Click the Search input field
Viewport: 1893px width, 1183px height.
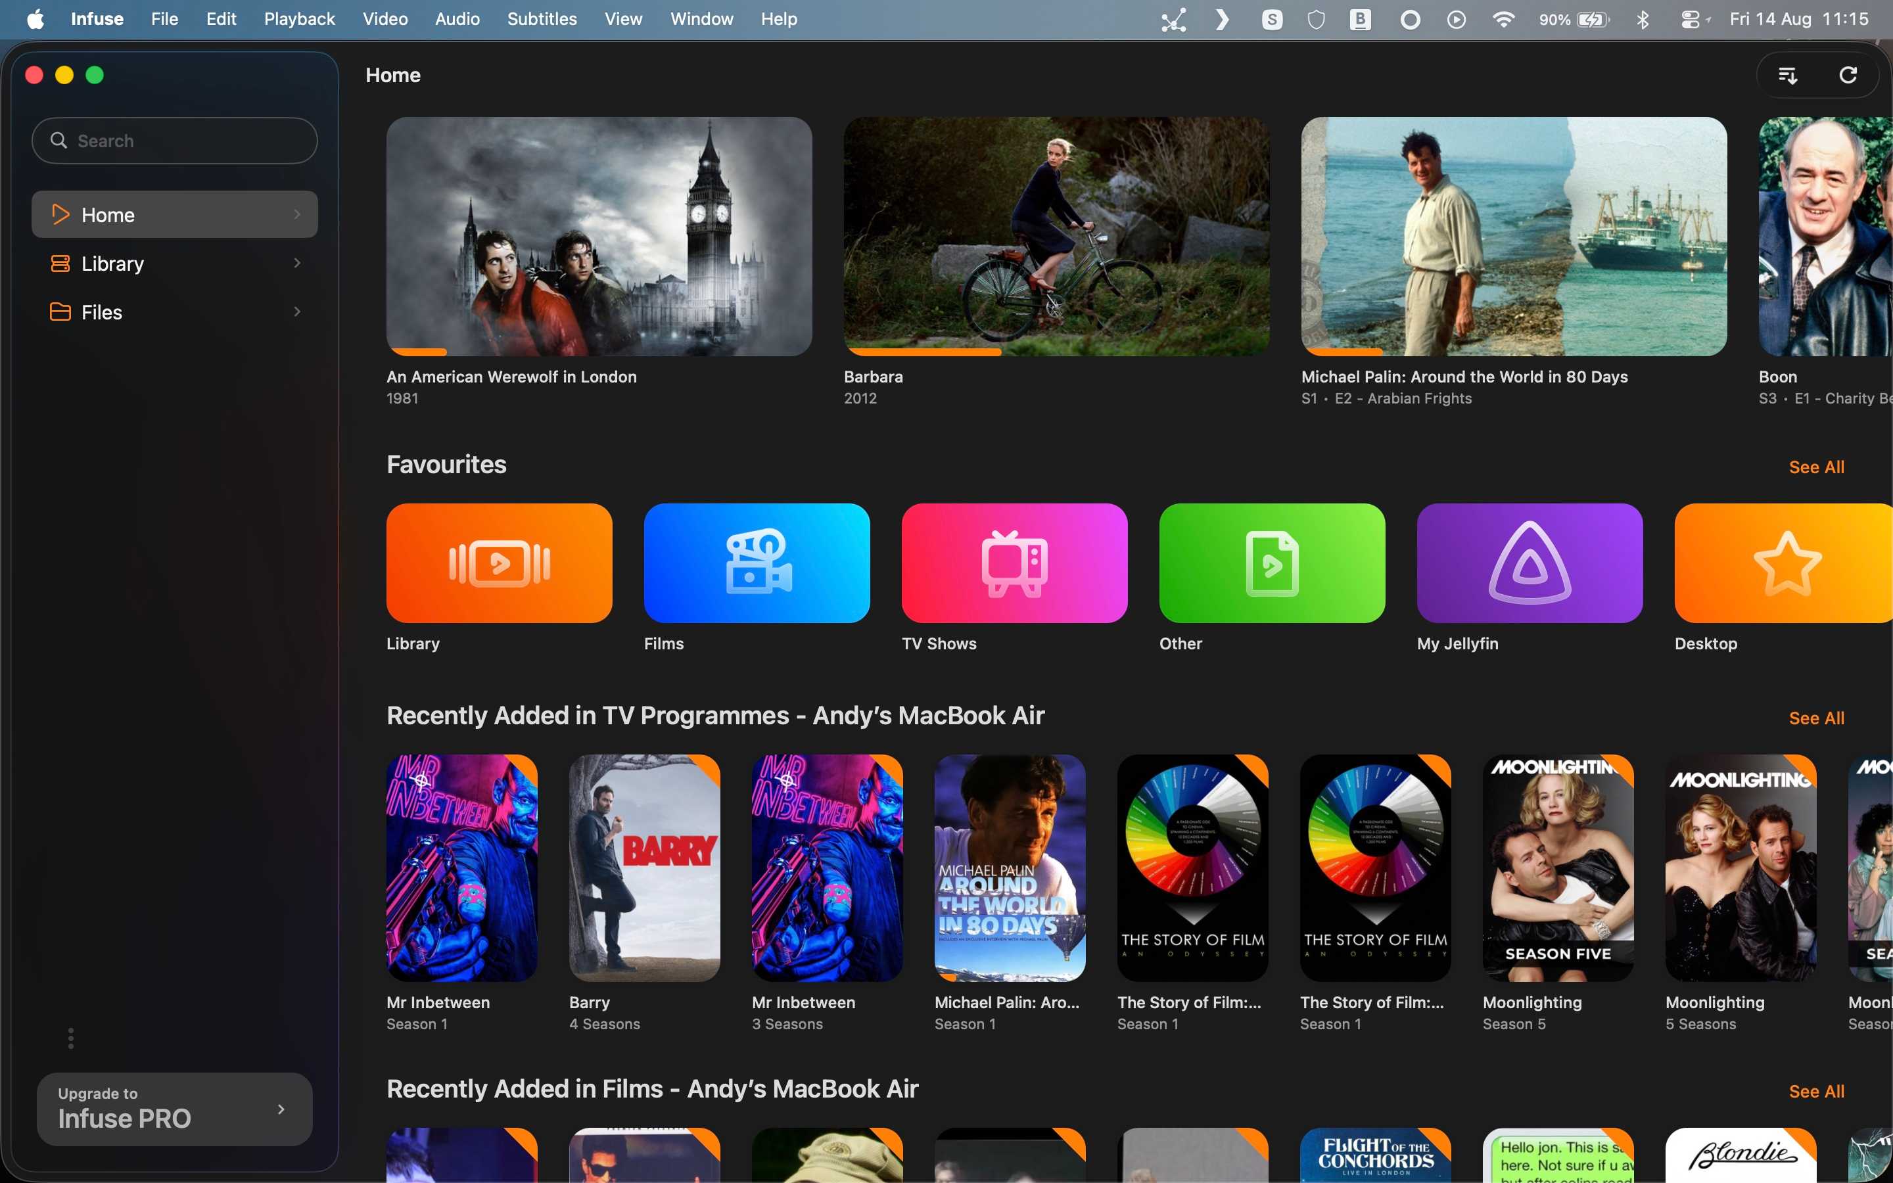[x=174, y=141]
